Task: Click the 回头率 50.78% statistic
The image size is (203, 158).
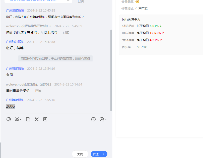Action: [x=142, y=47]
